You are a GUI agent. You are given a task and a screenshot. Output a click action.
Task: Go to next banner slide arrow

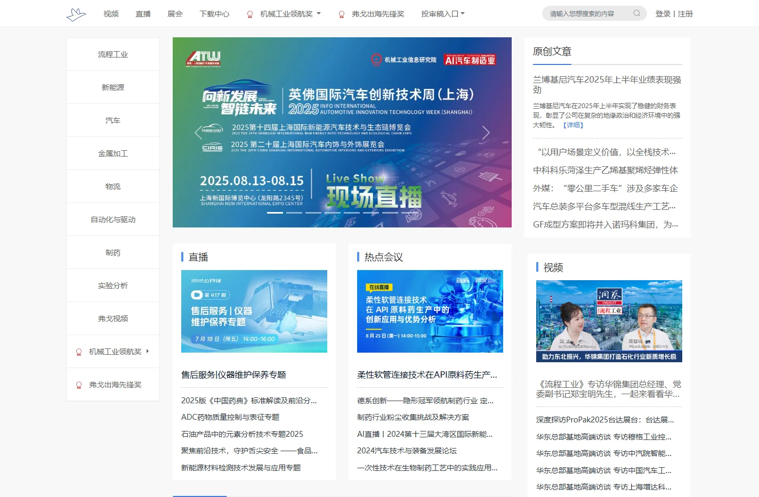(486, 132)
